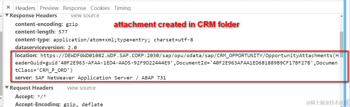Switch to the Preview tab
The height and width of the screenshot is (107, 350).
coord(49,8)
